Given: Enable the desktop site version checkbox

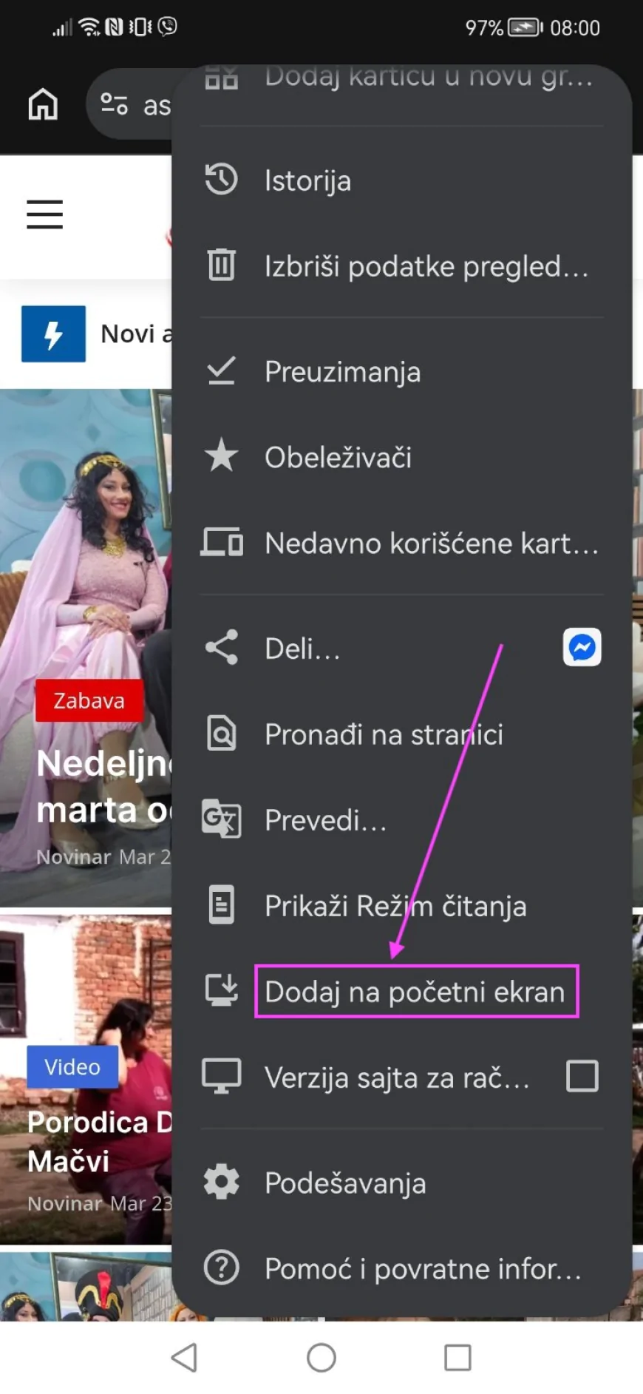Looking at the screenshot, I should pos(582,1076).
